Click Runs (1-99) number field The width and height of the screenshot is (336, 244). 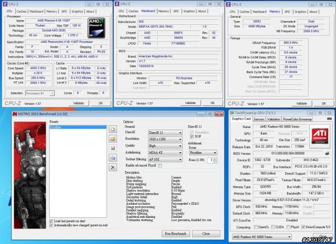pos(210,160)
